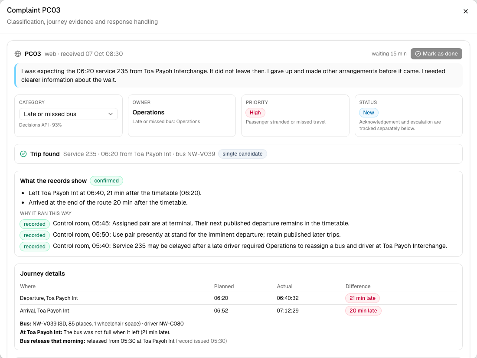
Task: Click the High priority badge
Action: [255, 113]
